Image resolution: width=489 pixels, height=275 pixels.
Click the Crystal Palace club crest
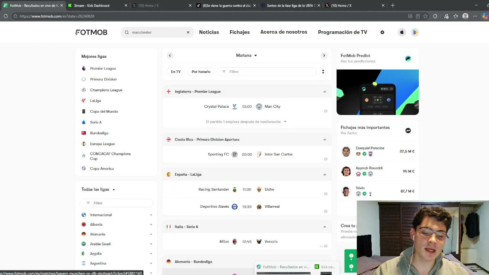coord(235,107)
